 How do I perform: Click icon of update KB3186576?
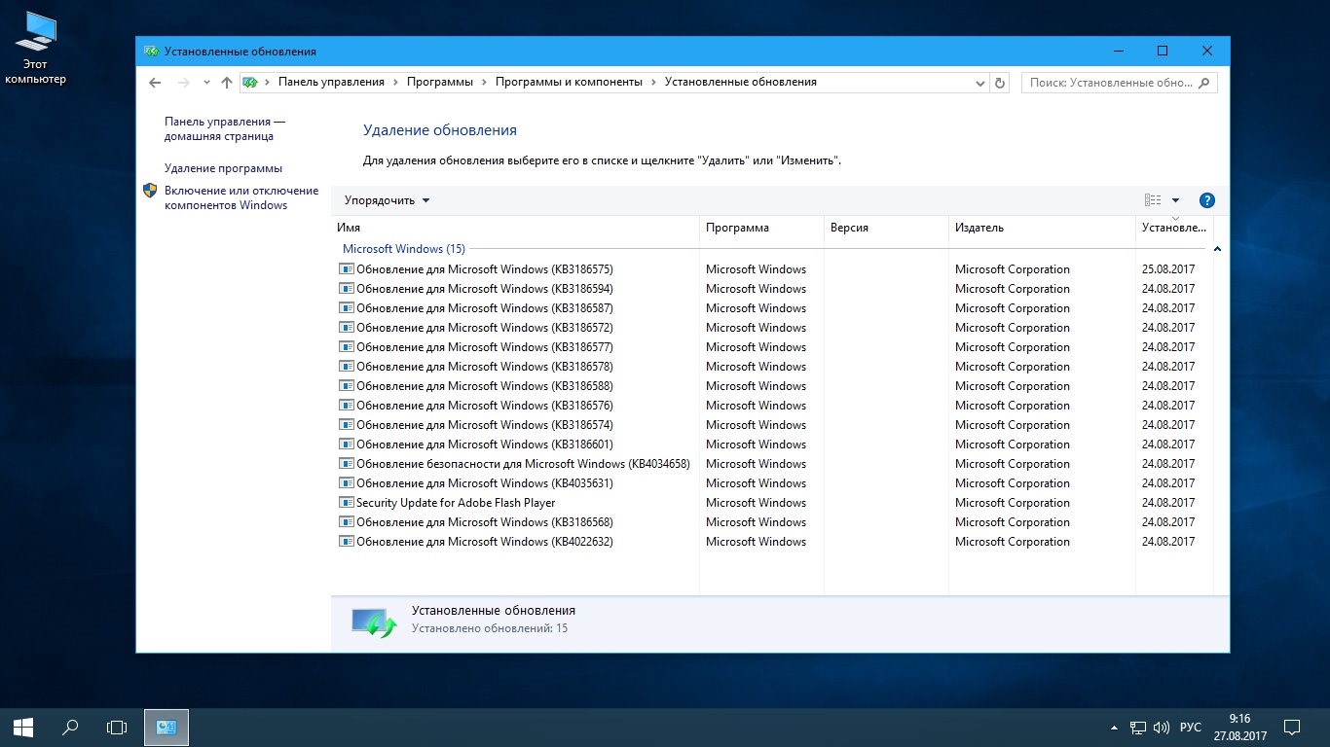point(346,406)
